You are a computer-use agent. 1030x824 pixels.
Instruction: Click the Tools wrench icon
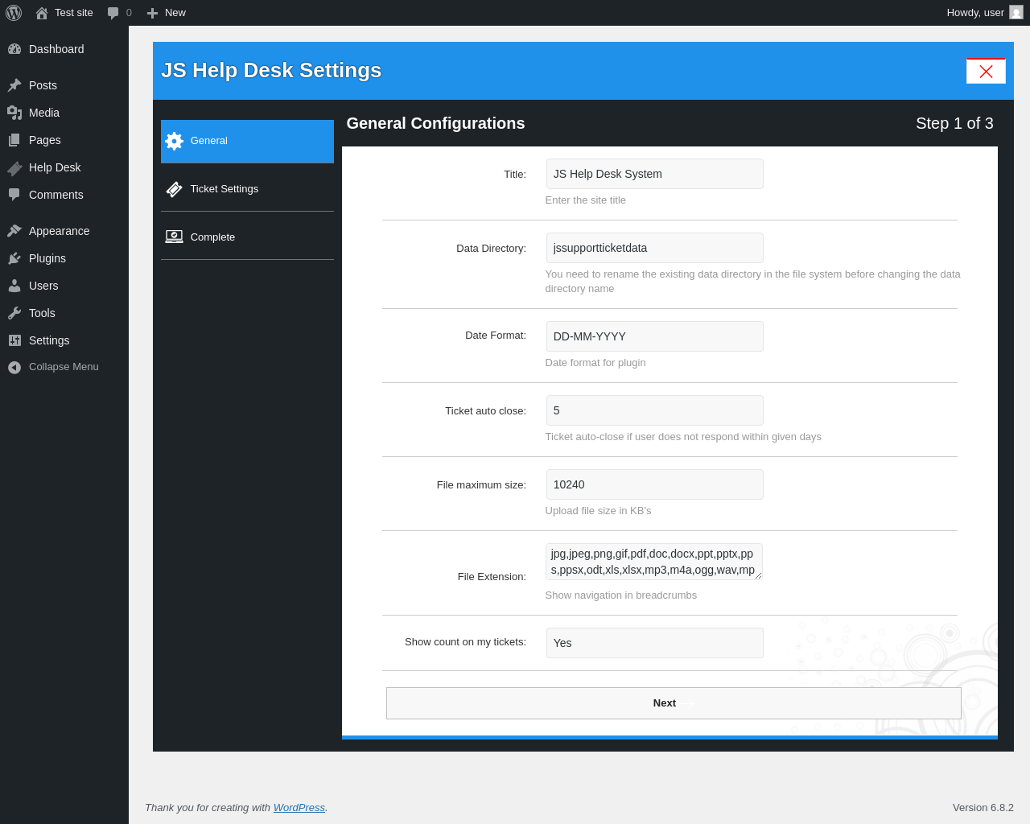(14, 313)
